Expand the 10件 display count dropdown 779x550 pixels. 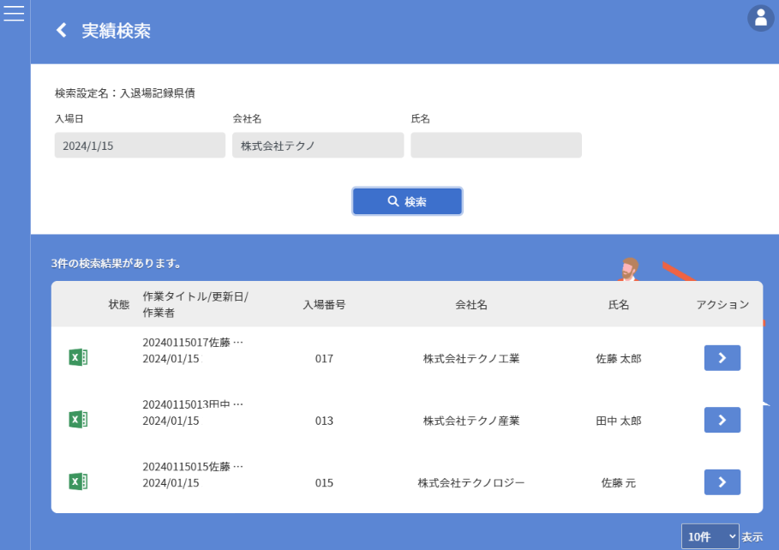tap(710, 536)
